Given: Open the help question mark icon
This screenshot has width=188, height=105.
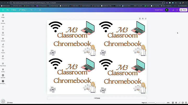Looking at the screenshot, I should pos(186,103).
